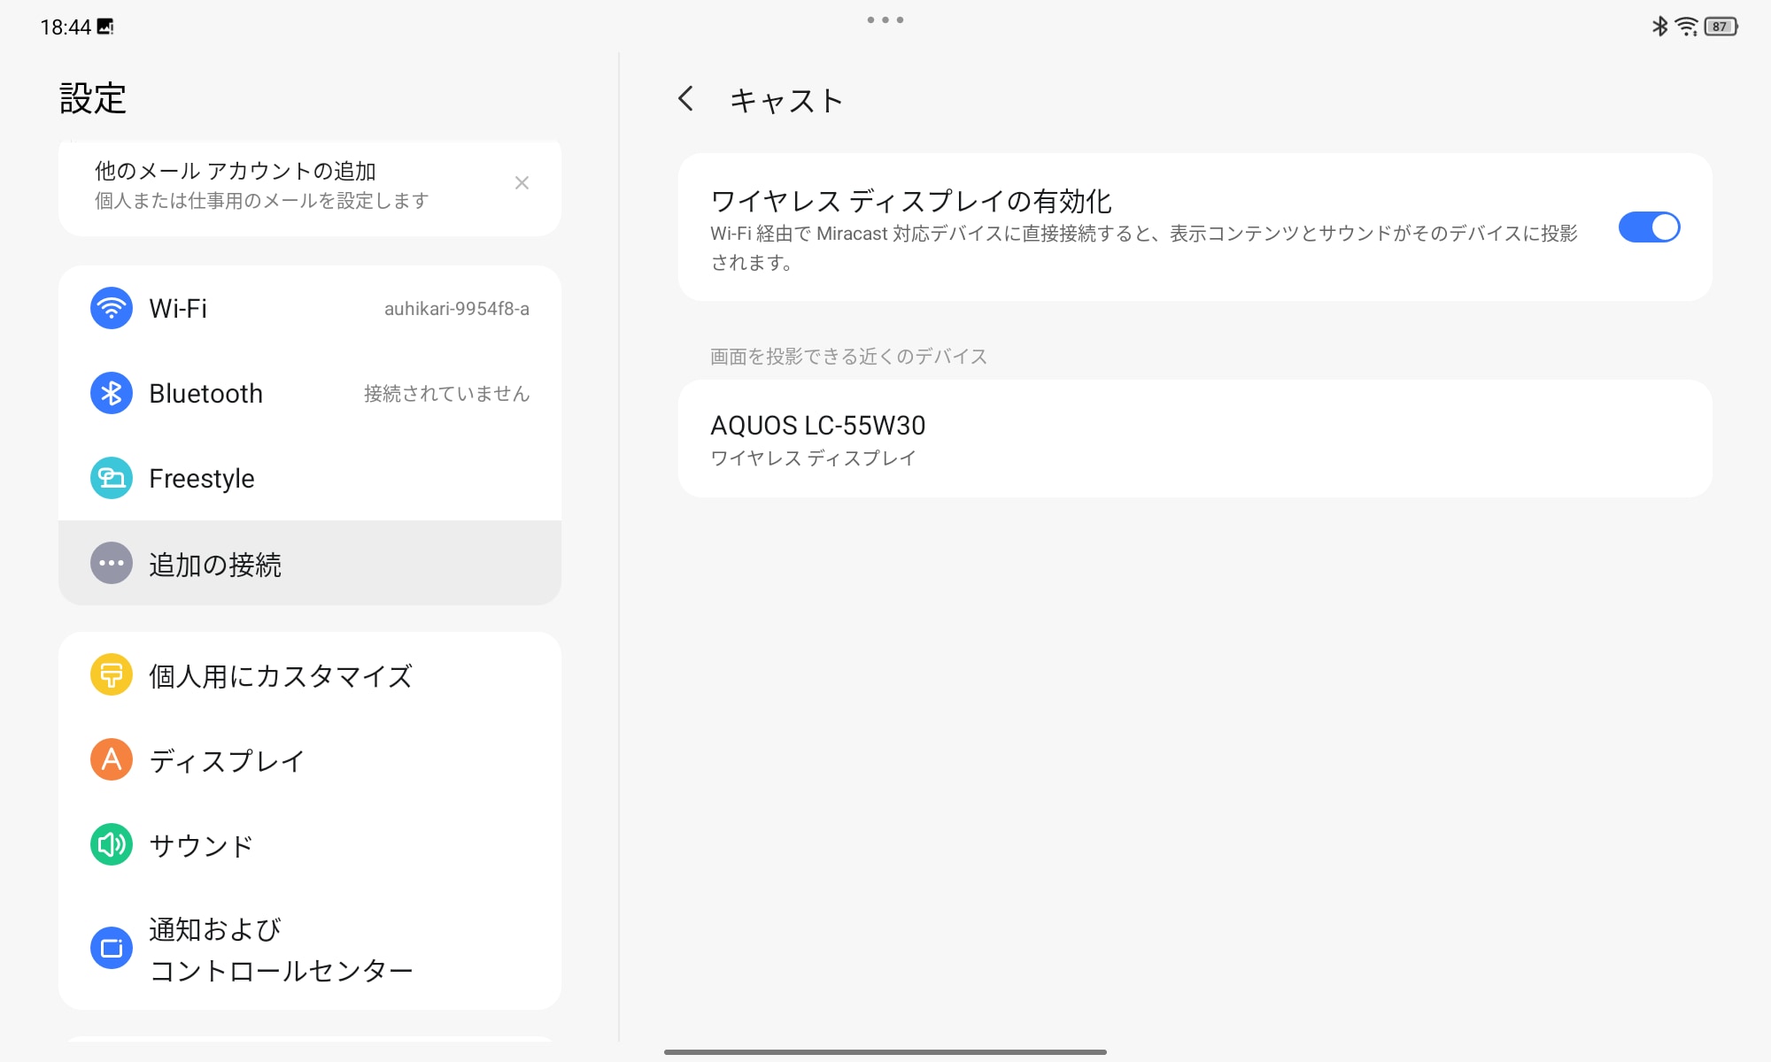Tap the Bluetooth icon in status bar
This screenshot has height=1062, width=1771.
pos(1659,27)
